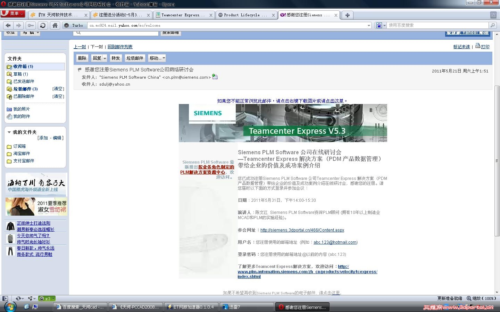The height and width of the screenshot is (312, 500).
Task: Mark email with 垃圾邮件 button
Action: [x=135, y=58]
